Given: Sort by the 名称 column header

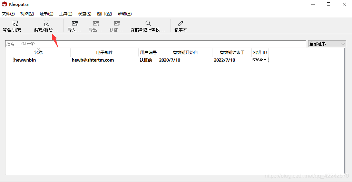Looking at the screenshot, I should [x=38, y=52].
